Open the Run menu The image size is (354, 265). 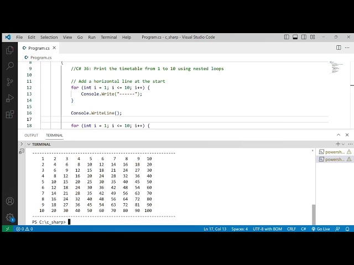point(92,37)
